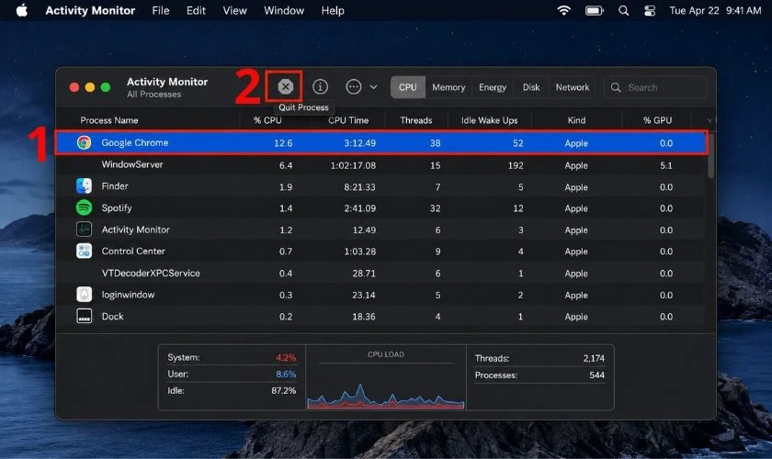Click Chrome's 12.6 % CPU value
This screenshot has width=772, height=459.
tap(283, 143)
